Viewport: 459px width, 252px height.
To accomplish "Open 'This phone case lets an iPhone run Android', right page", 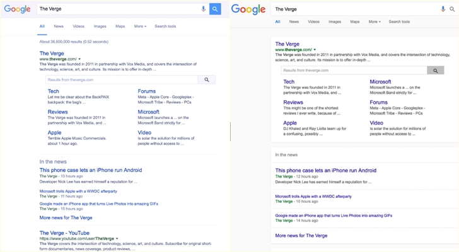I will tap(326, 171).
